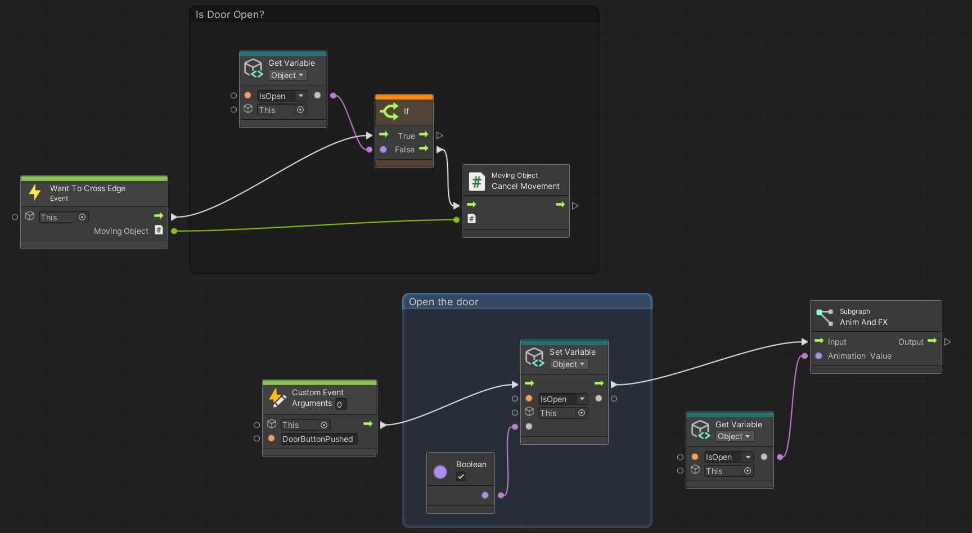The width and height of the screenshot is (972, 533).
Task: Open the Object scope dropdown in Set Variable
Action: [x=569, y=364]
